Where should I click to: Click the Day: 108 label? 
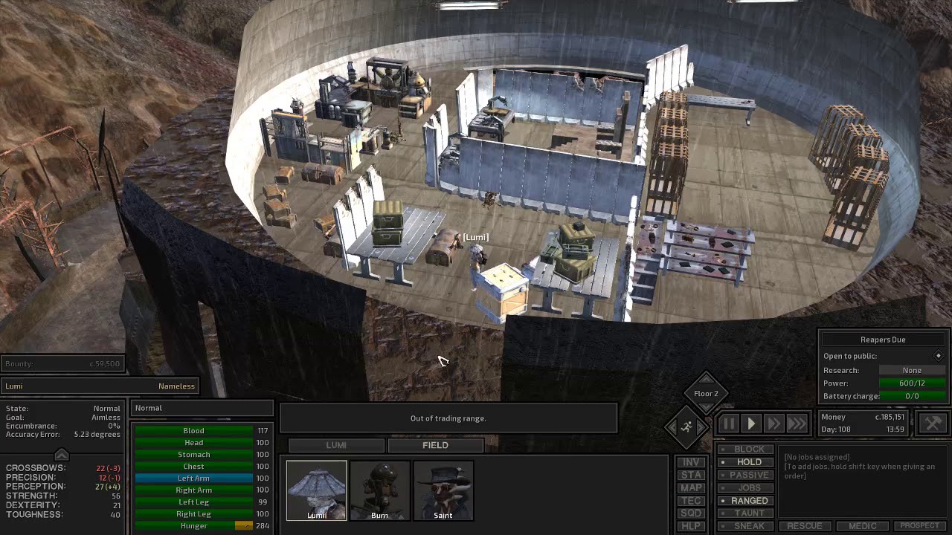pos(836,429)
